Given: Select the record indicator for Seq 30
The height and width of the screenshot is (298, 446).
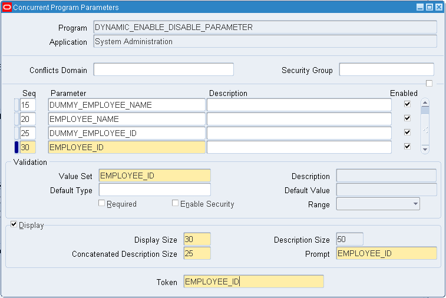Looking at the screenshot, I should [x=16, y=147].
